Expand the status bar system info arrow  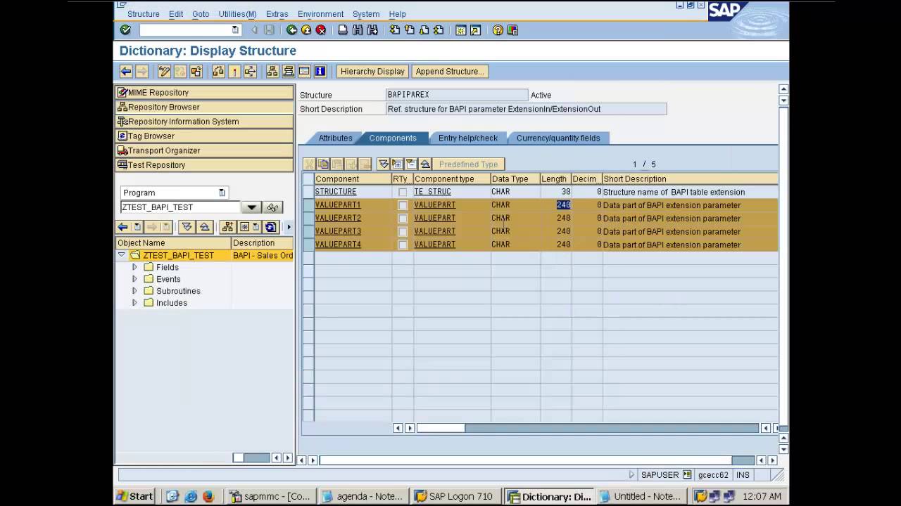(631, 475)
